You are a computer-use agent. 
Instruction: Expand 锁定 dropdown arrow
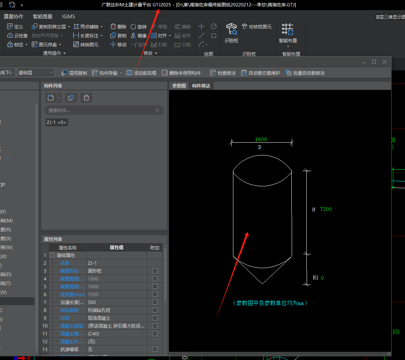tap(26, 44)
